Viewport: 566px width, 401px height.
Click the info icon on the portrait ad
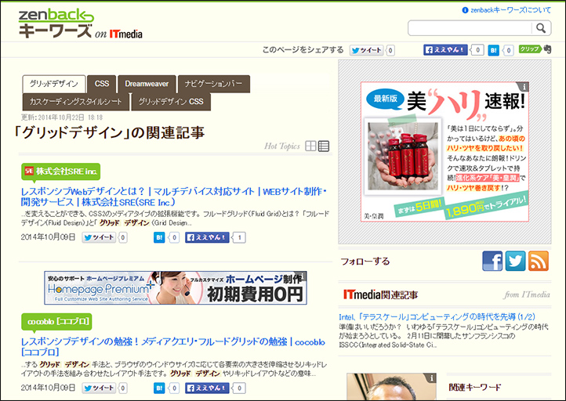(x=431, y=378)
